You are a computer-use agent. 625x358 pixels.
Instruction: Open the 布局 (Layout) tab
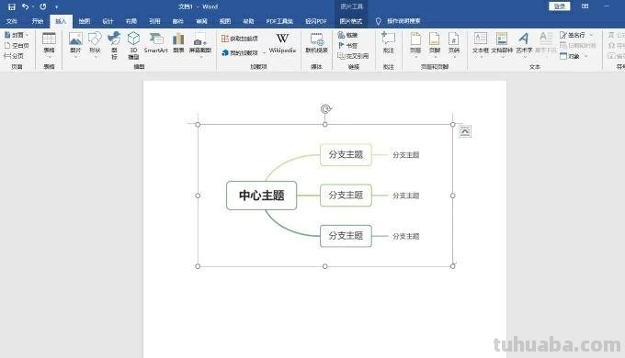click(131, 21)
